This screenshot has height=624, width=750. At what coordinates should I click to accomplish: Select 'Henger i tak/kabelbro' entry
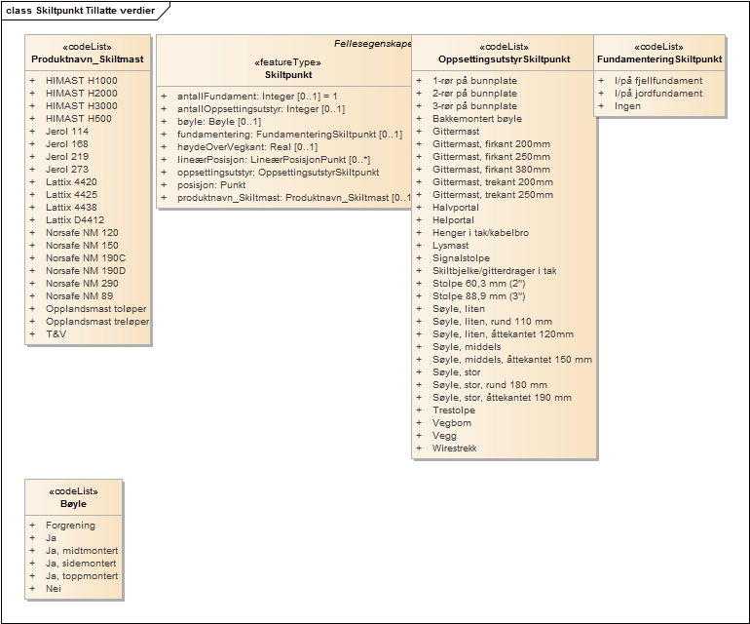click(x=482, y=233)
